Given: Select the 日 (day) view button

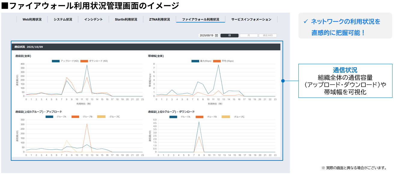Looking at the screenshot, I should click(229, 36).
